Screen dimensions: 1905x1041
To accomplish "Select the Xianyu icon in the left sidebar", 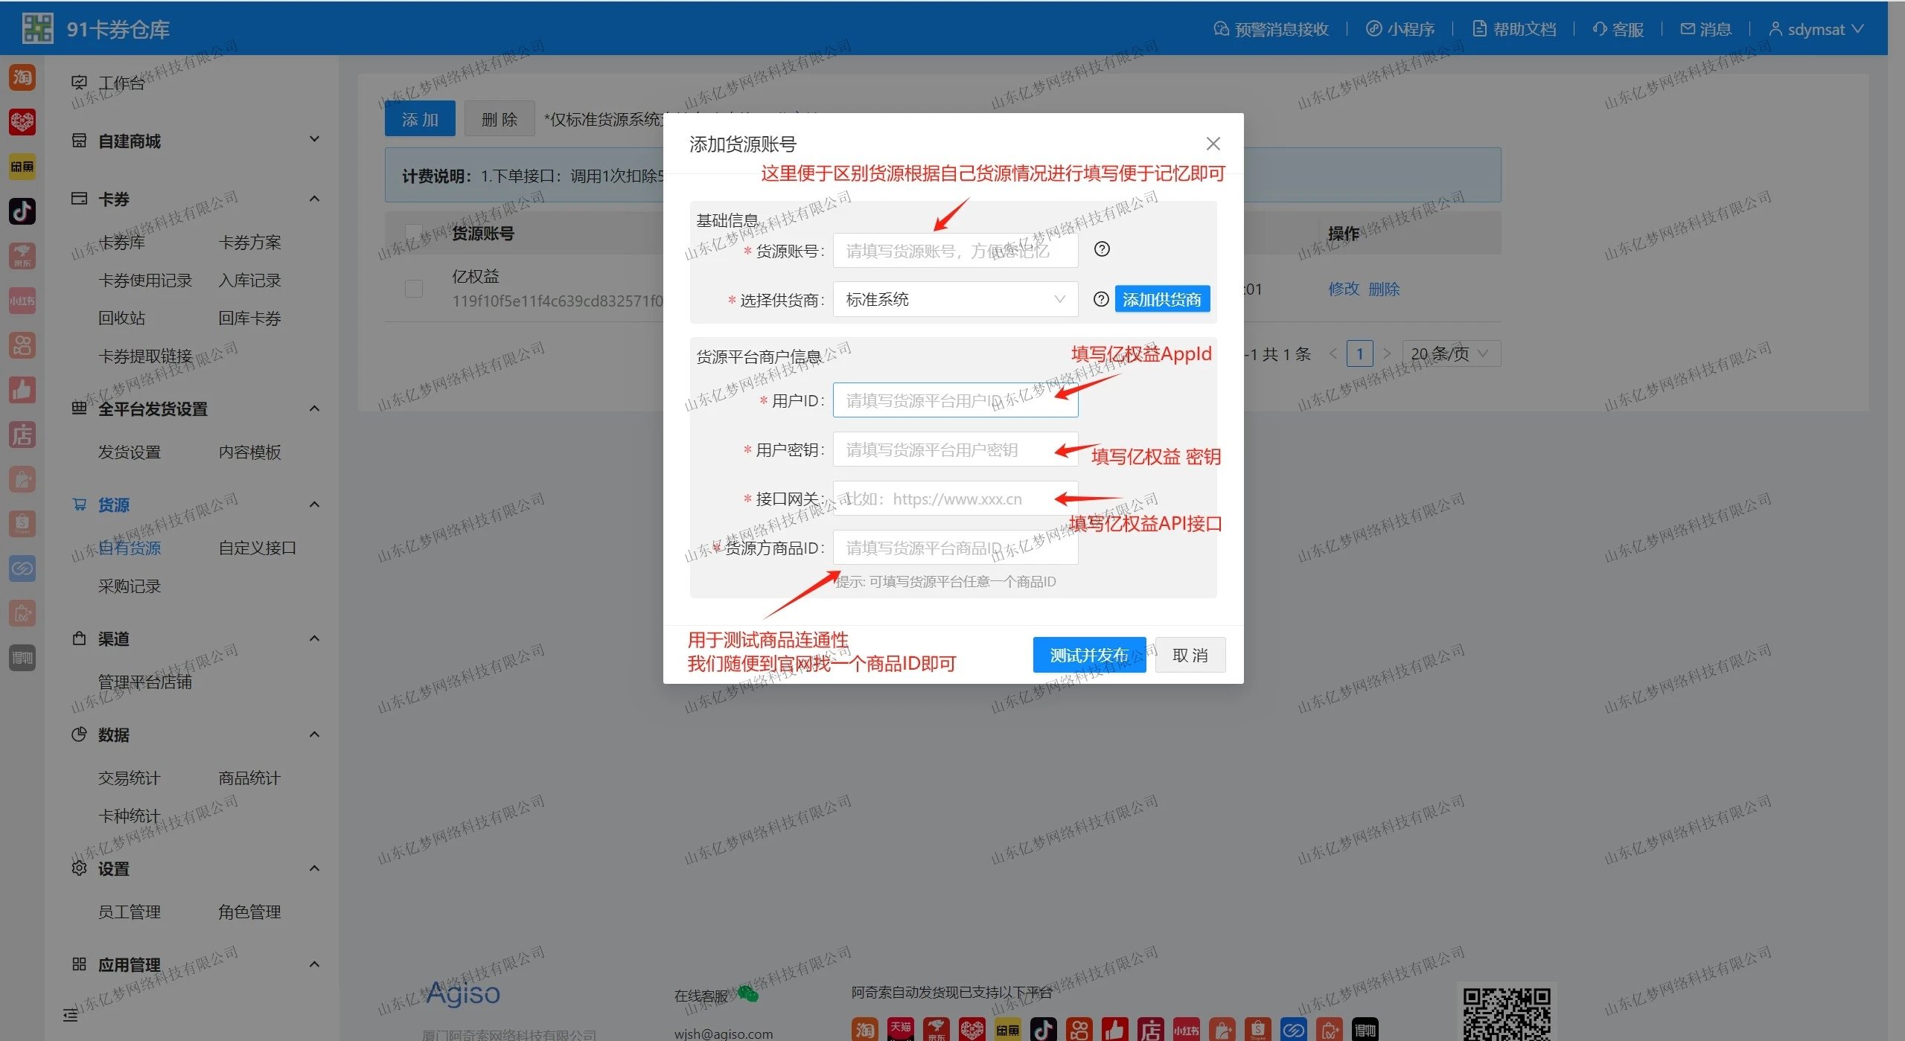I will (x=22, y=167).
